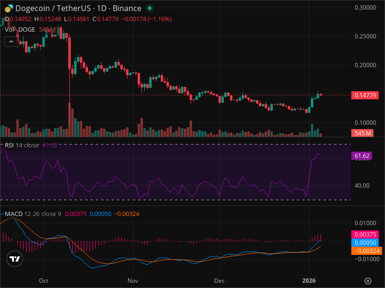Click the MACD 0.01000 axis label
Image resolution: width=385 pixels, height=288 pixels.
[x=365, y=223]
